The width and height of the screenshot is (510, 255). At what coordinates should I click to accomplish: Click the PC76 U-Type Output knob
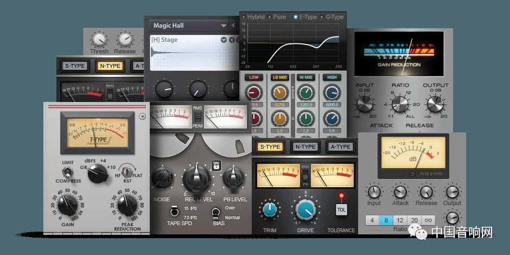click(x=452, y=192)
